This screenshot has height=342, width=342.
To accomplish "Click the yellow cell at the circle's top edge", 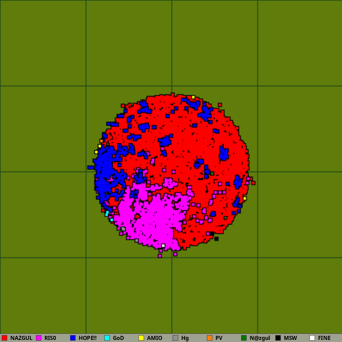I will pyautogui.click(x=193, y=97).
